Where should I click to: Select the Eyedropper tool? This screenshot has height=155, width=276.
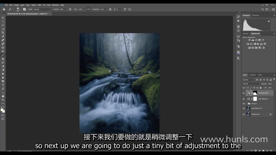click(3, 36)
